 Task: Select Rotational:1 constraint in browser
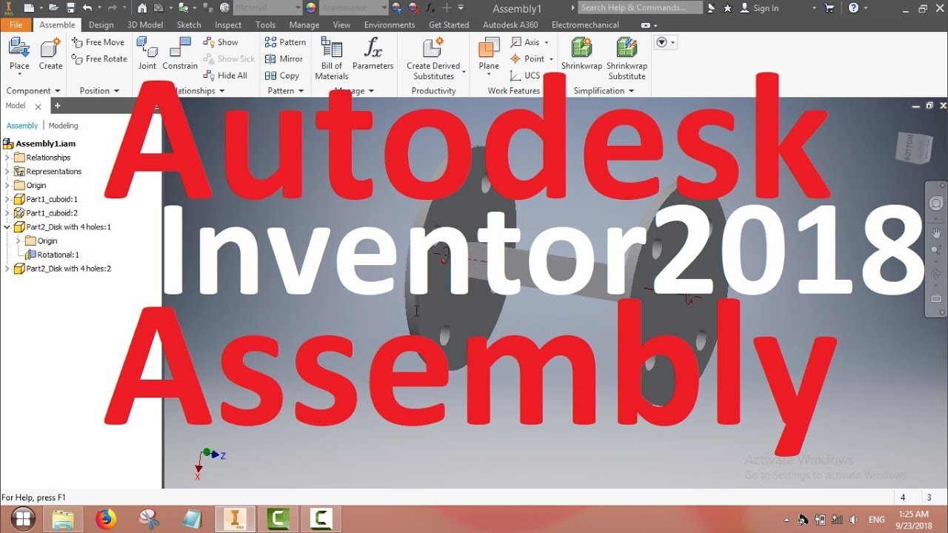tap(52, 255)
